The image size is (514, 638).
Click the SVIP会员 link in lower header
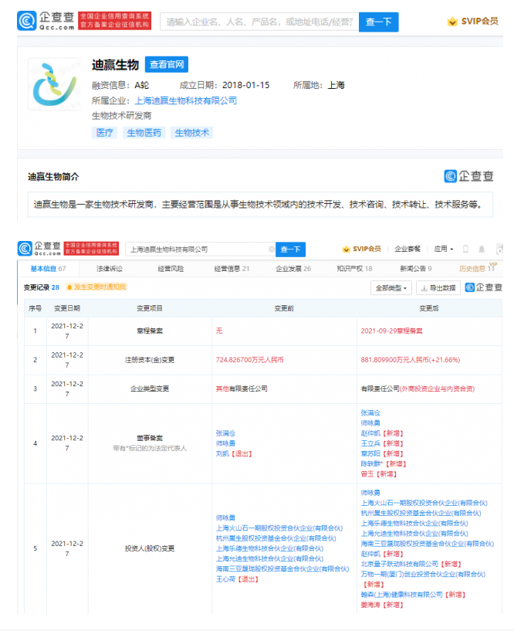(x=362, y=249)
